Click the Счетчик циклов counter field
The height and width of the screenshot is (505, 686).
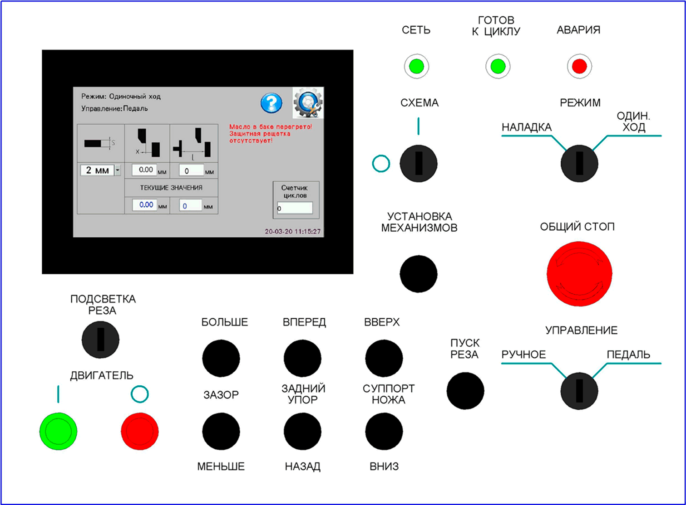[295, 208]
